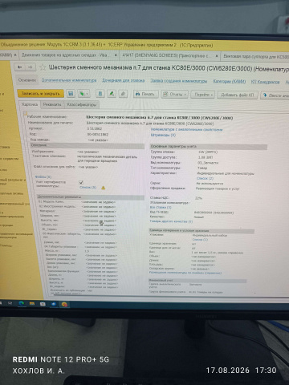This screenshot has width=289, height=385.
Task: Open the Дочерняя для этапока link
Action: (124, 80)
